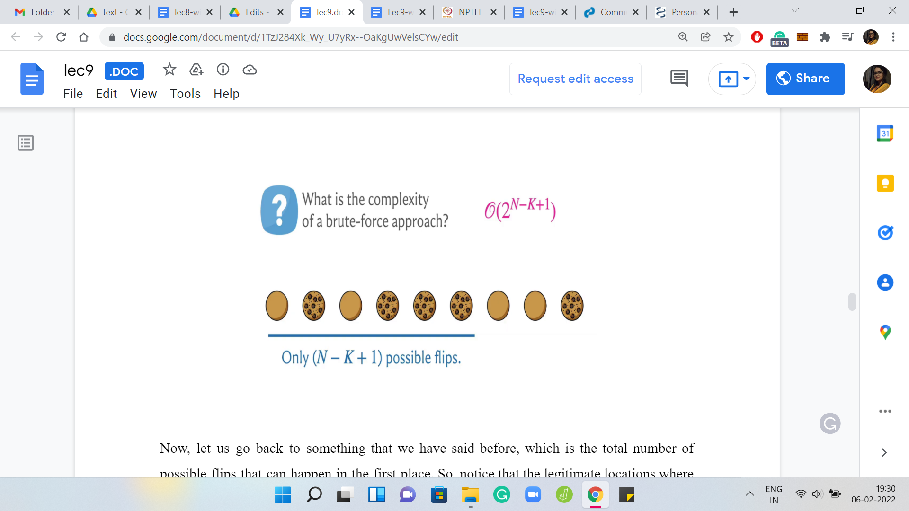Close the lec9.doc tab
This screenshot has width=909, height=511.
[351, 12]
